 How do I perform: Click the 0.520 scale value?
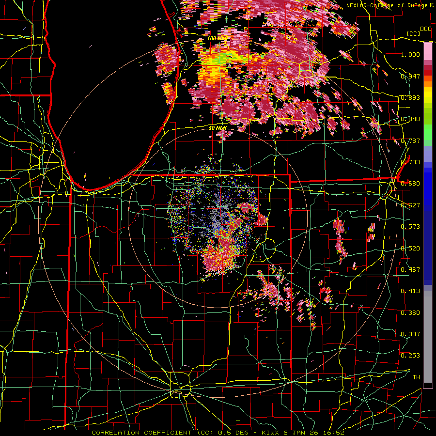[410, 249]
